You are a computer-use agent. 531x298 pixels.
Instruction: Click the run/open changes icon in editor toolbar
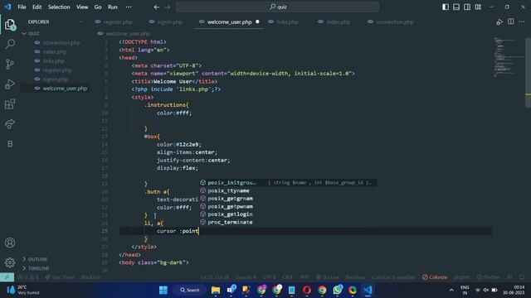tap(499, 22)
